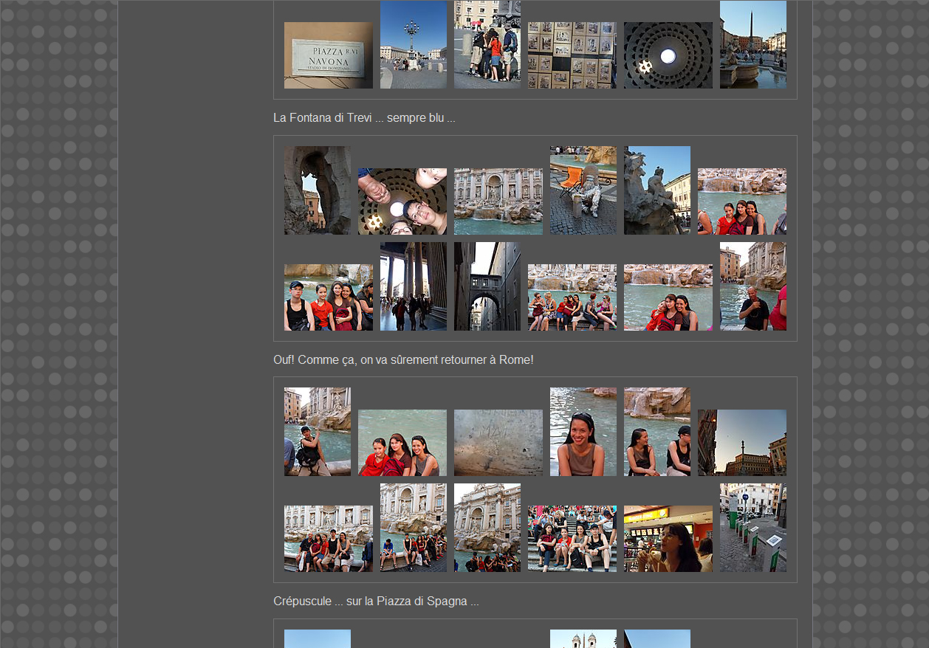Viewport: 929px width, 648px height.
Task: Open the obelisk and fountain piazza photo
Action: 753,44
